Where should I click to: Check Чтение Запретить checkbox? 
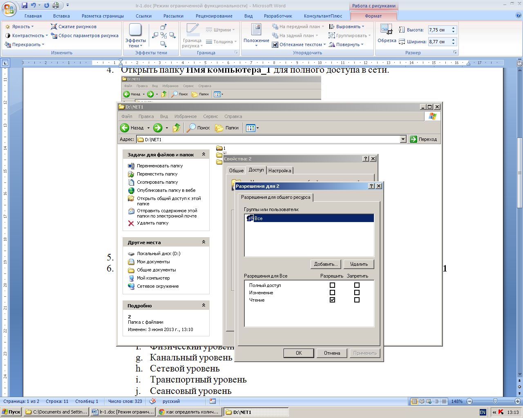click(357, 300)
